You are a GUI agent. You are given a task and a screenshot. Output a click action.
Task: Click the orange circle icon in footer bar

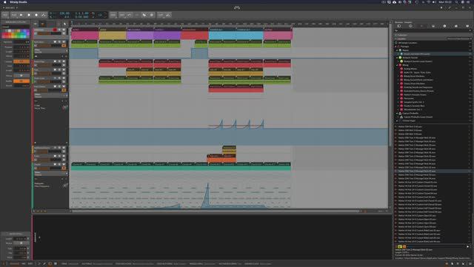tap(50, 264)
